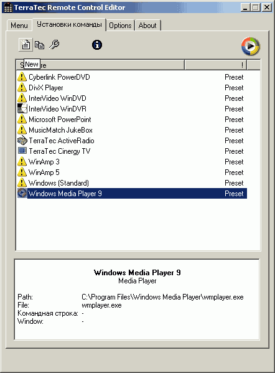This screenshot has height=373, width=275.
Task: Open settings with the wrench icon
Action: pos(54,44)
